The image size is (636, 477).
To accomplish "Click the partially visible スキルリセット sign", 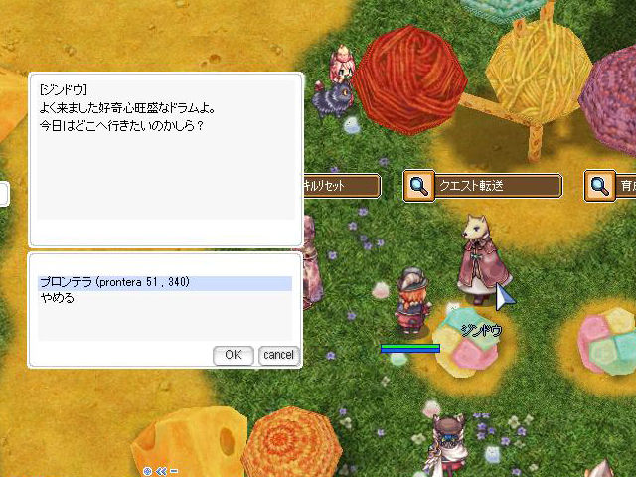I will (342, 186).
